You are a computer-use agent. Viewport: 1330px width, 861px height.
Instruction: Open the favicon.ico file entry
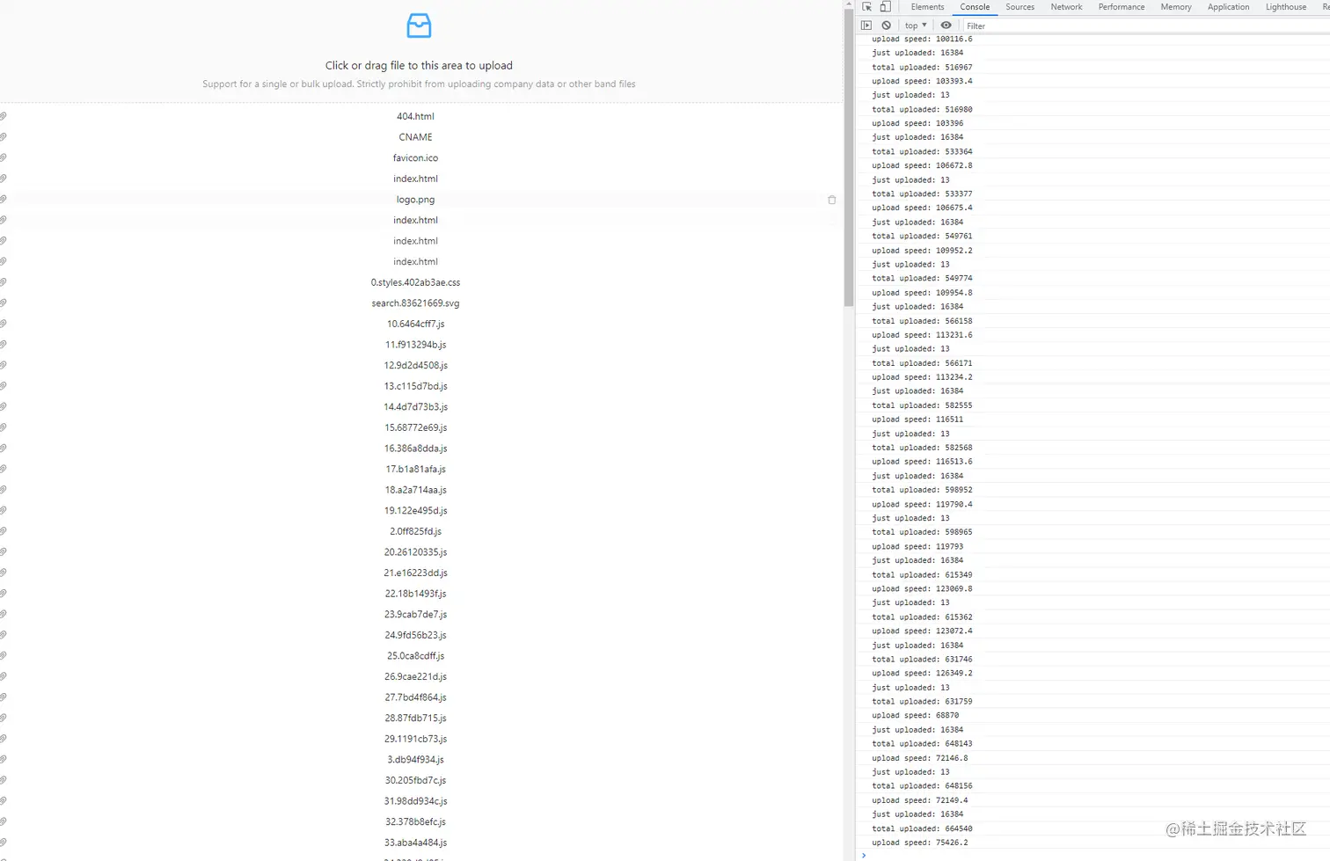point(415,157)
